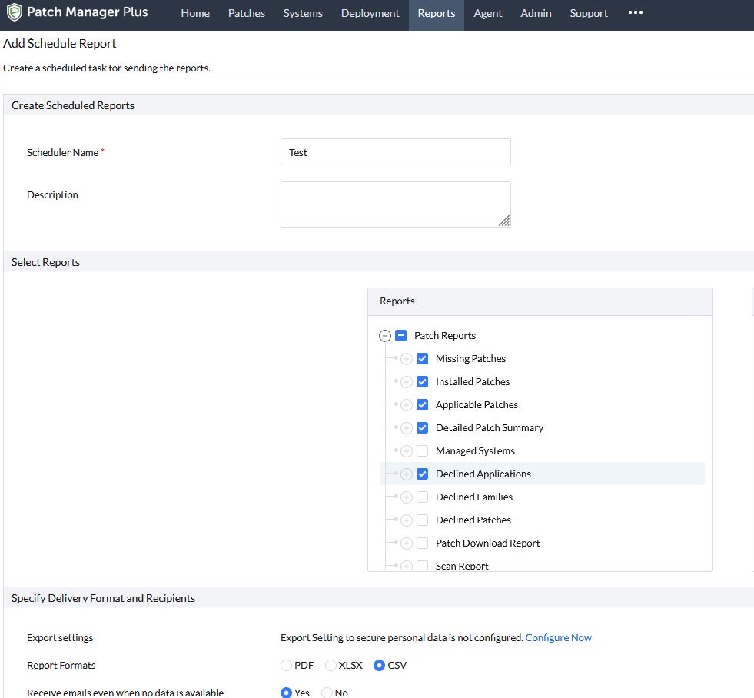Choose Yes for emails without data

pyautogui.click(x=286, y=693)
